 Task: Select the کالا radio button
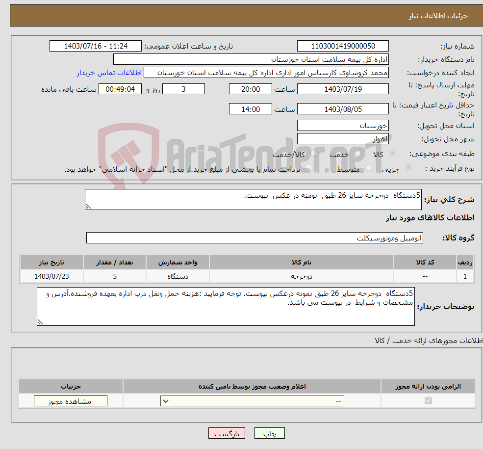coord(392,153)
